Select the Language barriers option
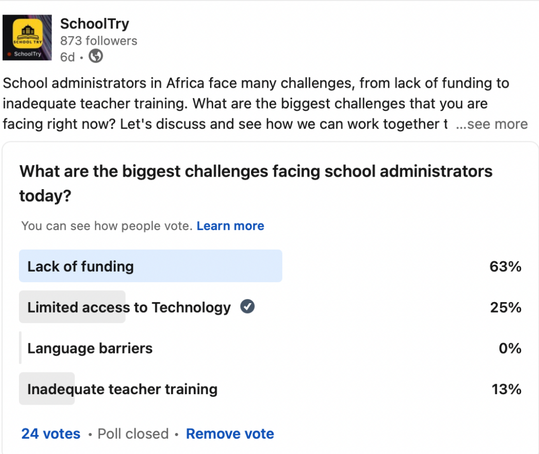Image resolution: width=539 pixels, height=454 pixels. pyautogui.click(x=270, y=348)
